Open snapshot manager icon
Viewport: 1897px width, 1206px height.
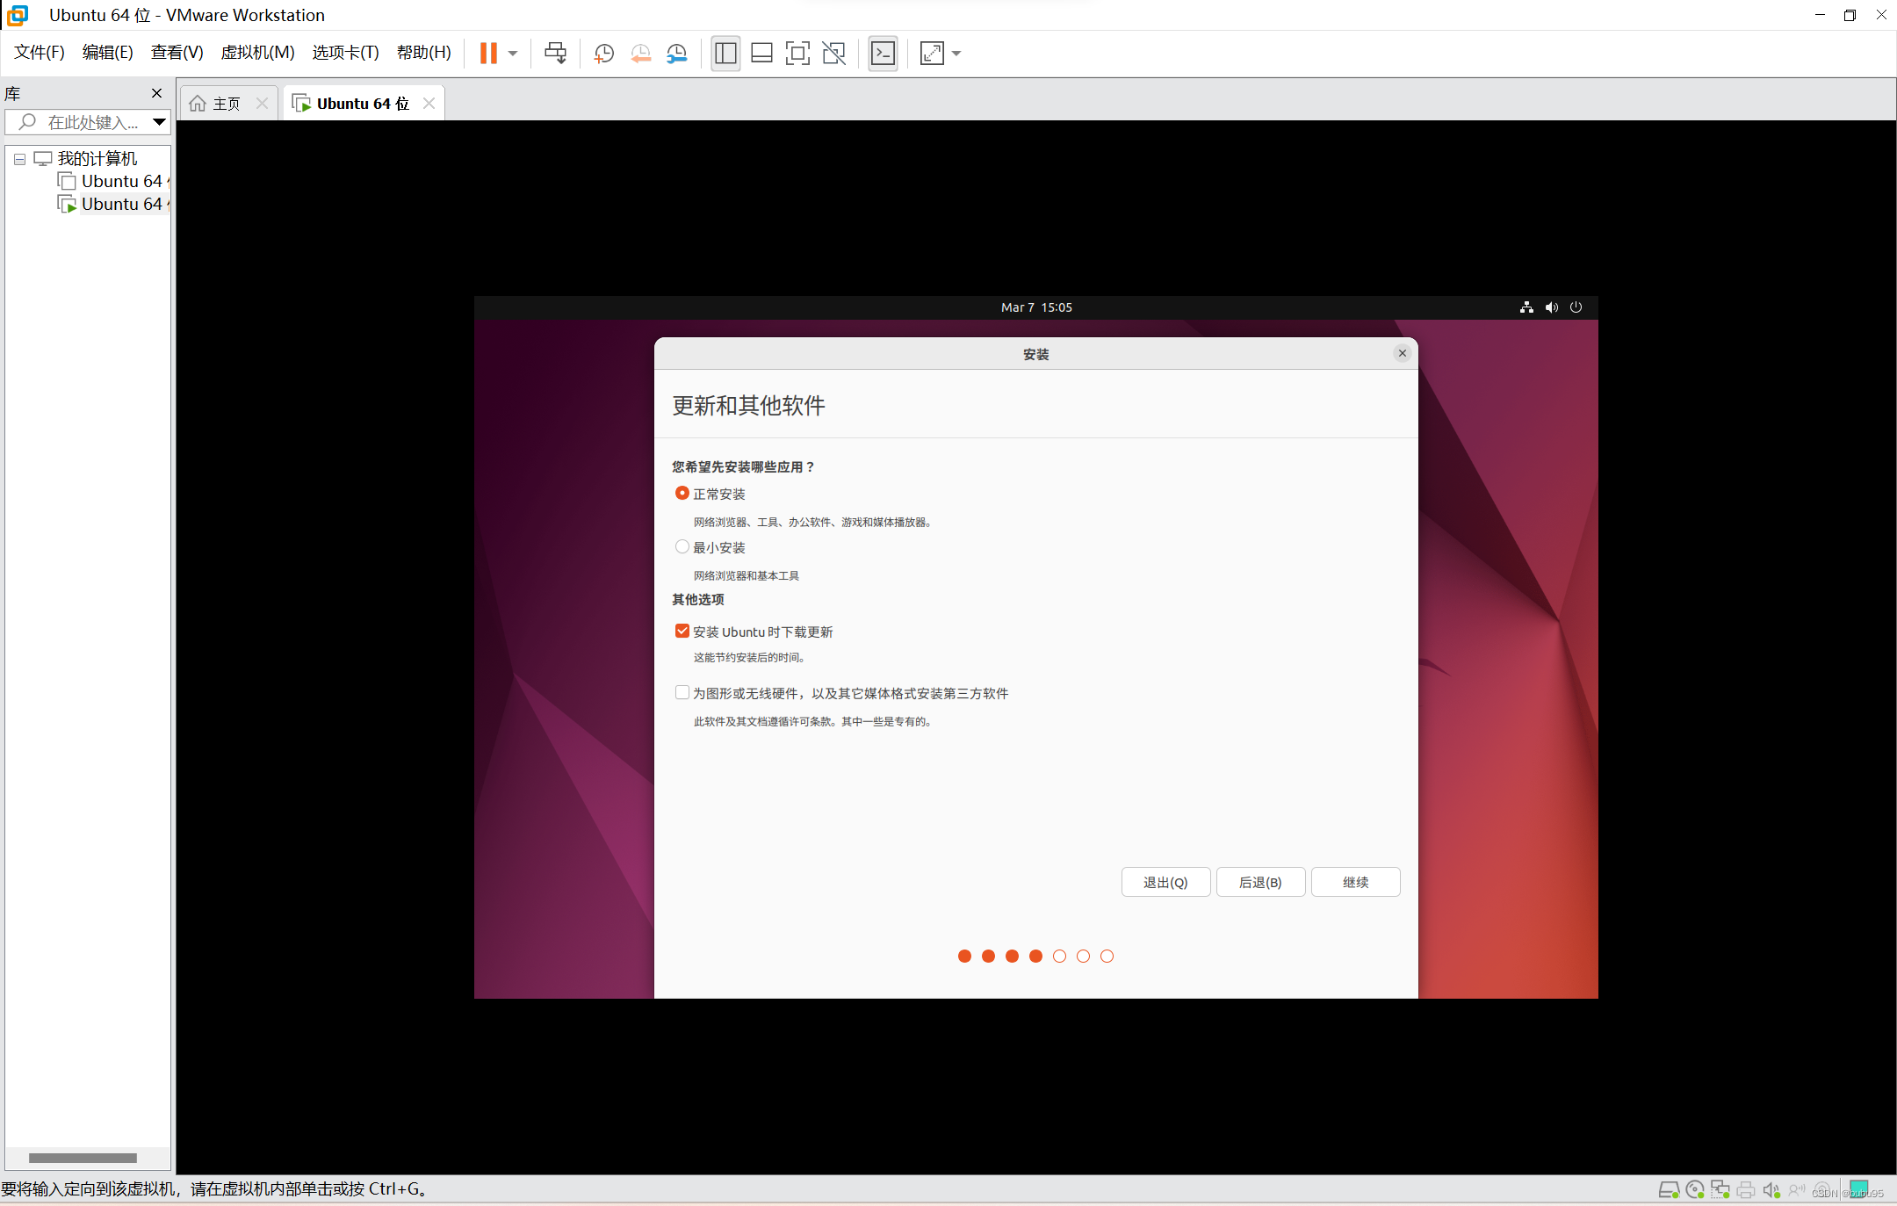pos(677,54)
